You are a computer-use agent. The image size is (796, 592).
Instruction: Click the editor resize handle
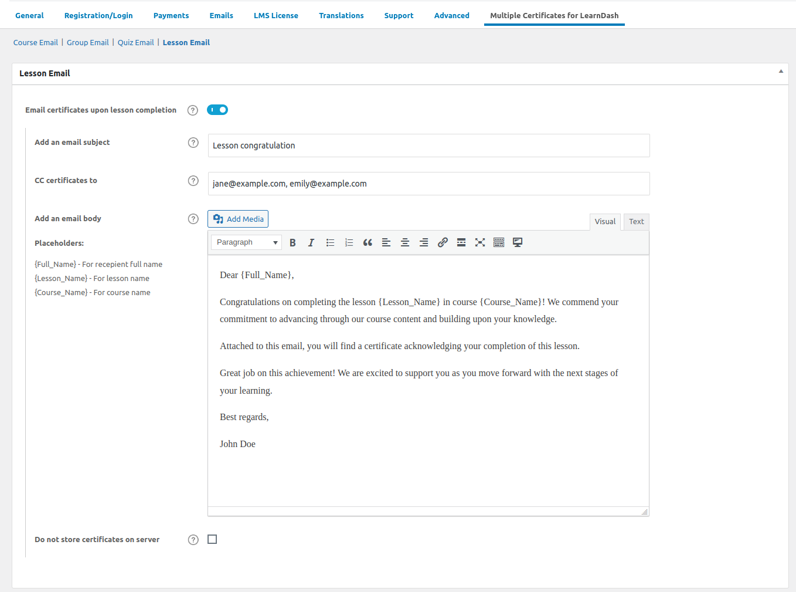pyautogui.click(x=645, y=512)
